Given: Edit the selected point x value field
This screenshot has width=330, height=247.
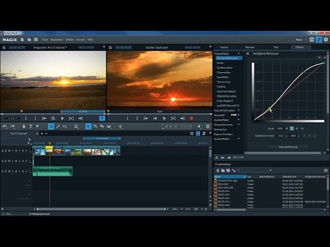Looking at the screenshot, I should (x=280, y=136).
